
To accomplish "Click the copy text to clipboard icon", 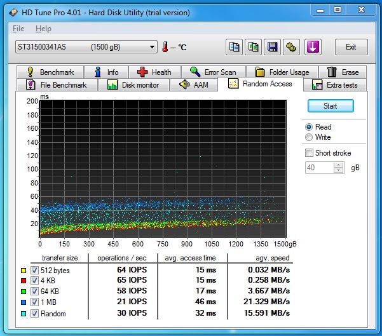I will tap(234, 47).
